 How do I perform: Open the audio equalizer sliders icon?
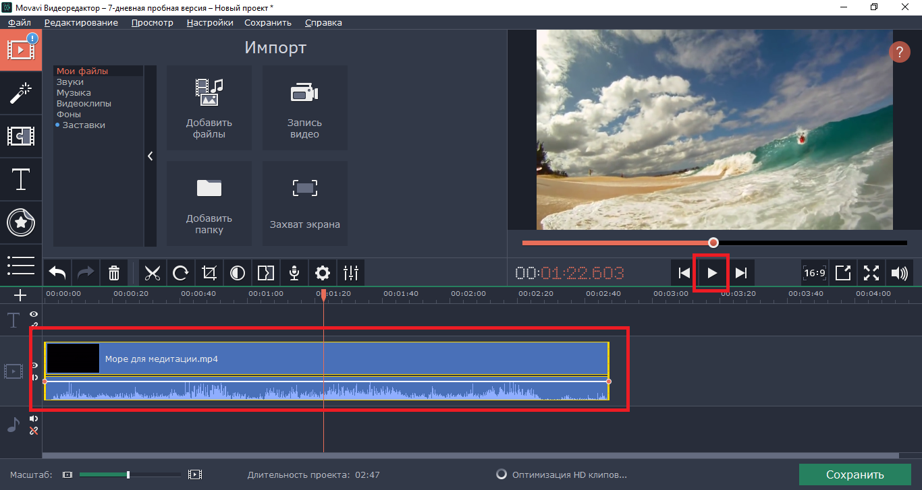coord(351,273)
